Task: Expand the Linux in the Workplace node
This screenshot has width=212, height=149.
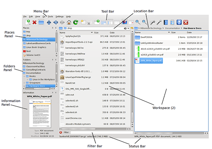Action: pyautogui.click(x=27, y=79)
